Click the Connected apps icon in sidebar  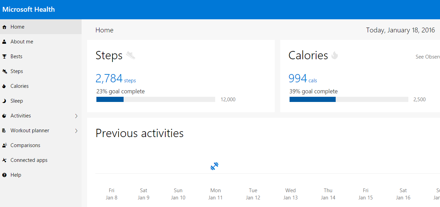pyautogui.click(x=4, y=160)
